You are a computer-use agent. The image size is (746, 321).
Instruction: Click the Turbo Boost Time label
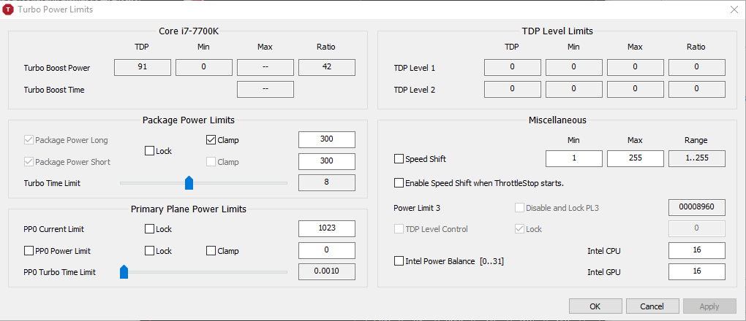point(54,89)
